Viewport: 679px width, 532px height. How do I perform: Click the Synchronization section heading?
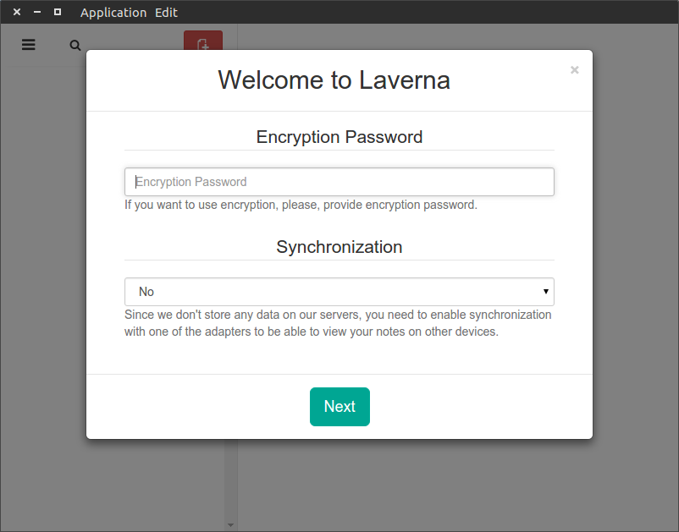click(339, 247)
